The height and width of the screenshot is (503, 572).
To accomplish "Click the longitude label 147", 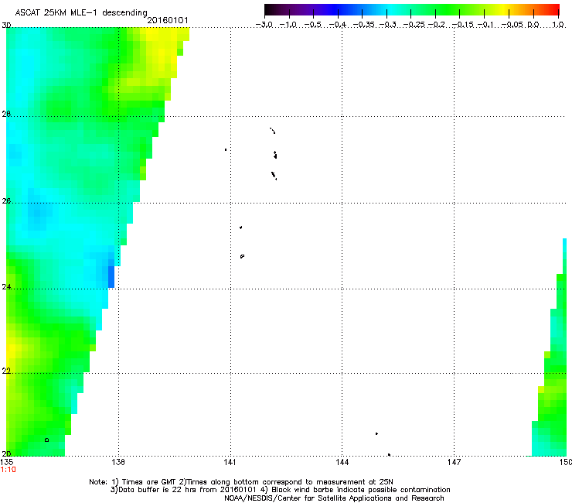I will [455, 462].
